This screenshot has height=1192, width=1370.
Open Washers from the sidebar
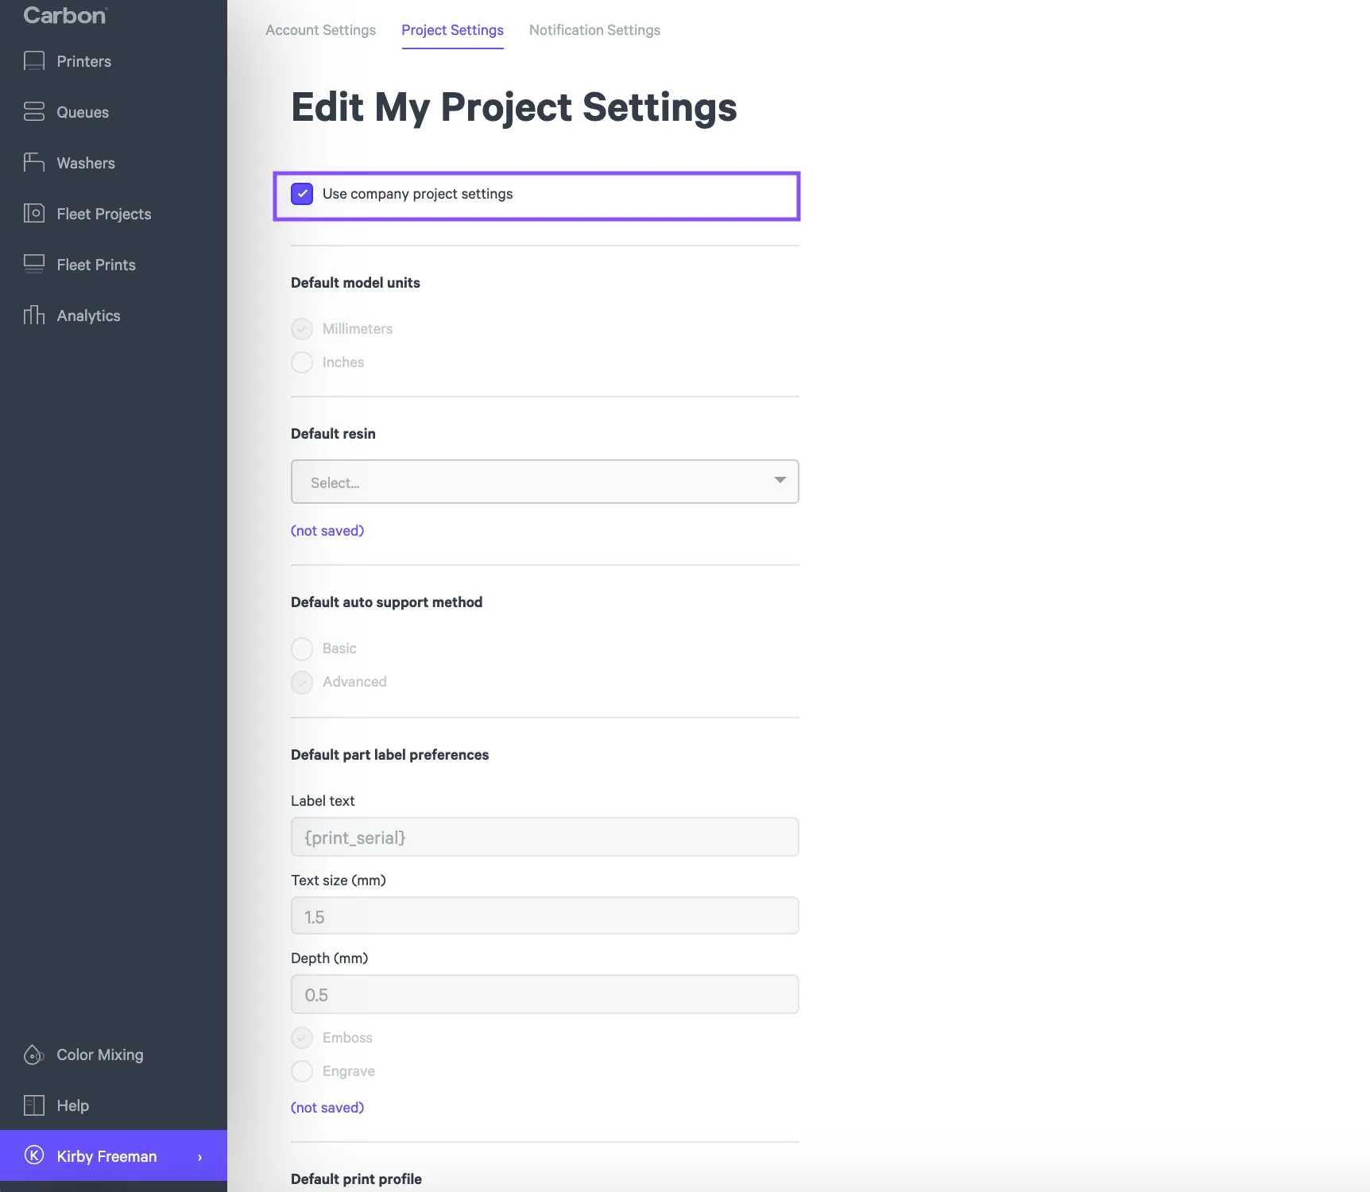(x=86, y=163)
